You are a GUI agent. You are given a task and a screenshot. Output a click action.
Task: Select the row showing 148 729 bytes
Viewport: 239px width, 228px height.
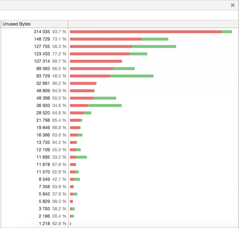[x=51, y=39]
